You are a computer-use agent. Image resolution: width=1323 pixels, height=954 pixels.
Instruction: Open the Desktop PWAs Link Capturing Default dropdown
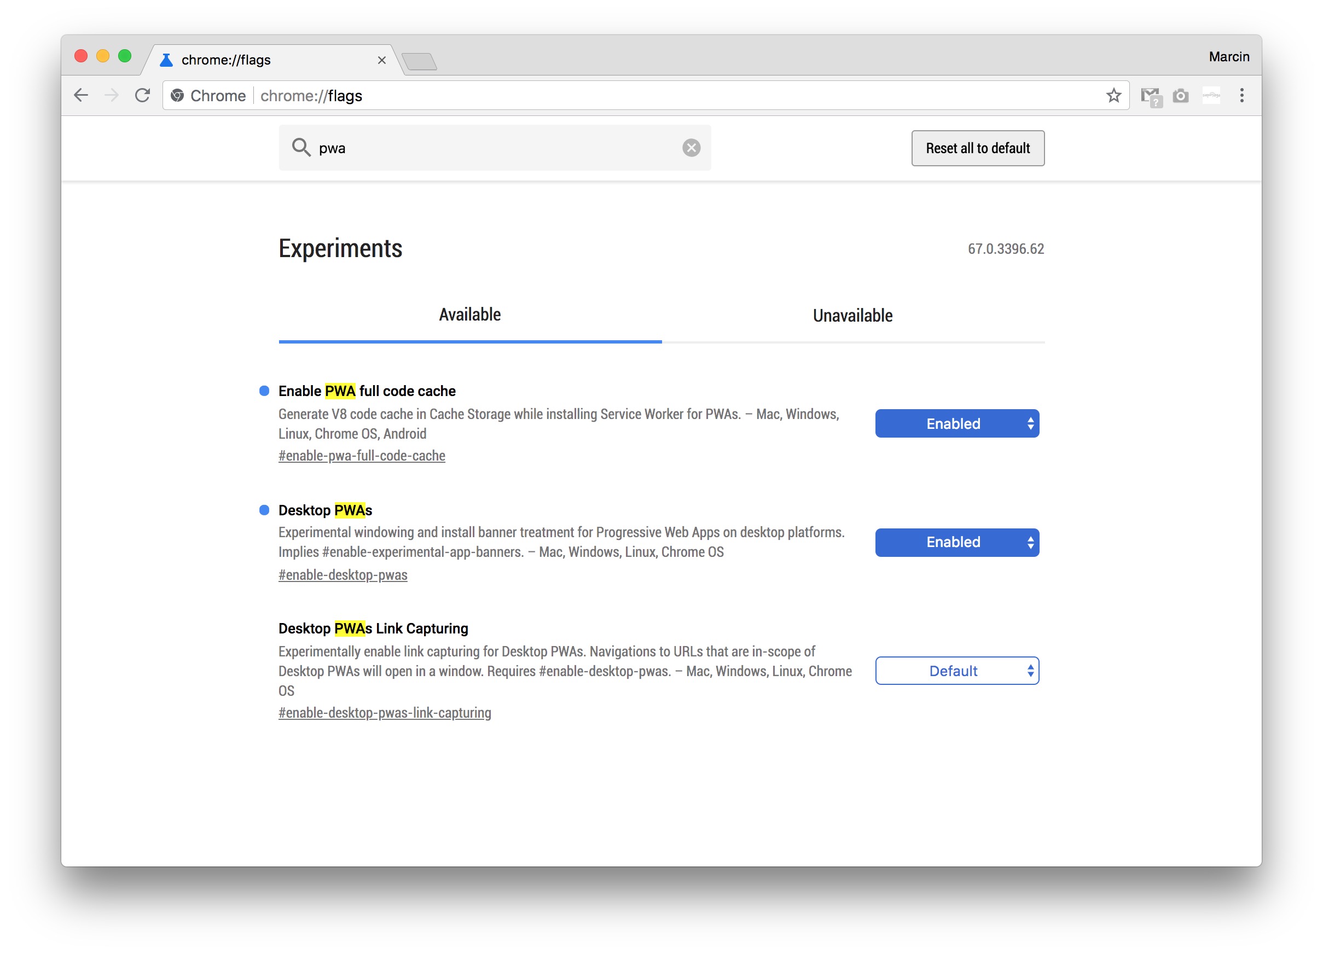(x=956, y=671)
